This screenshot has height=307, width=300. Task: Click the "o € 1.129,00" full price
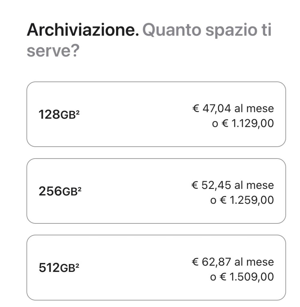click(243, 123)
